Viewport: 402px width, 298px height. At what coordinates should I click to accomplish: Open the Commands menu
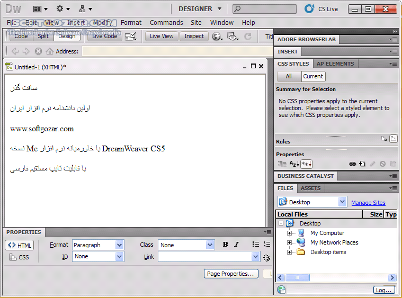pyautogui.click(x=166, y=23)
